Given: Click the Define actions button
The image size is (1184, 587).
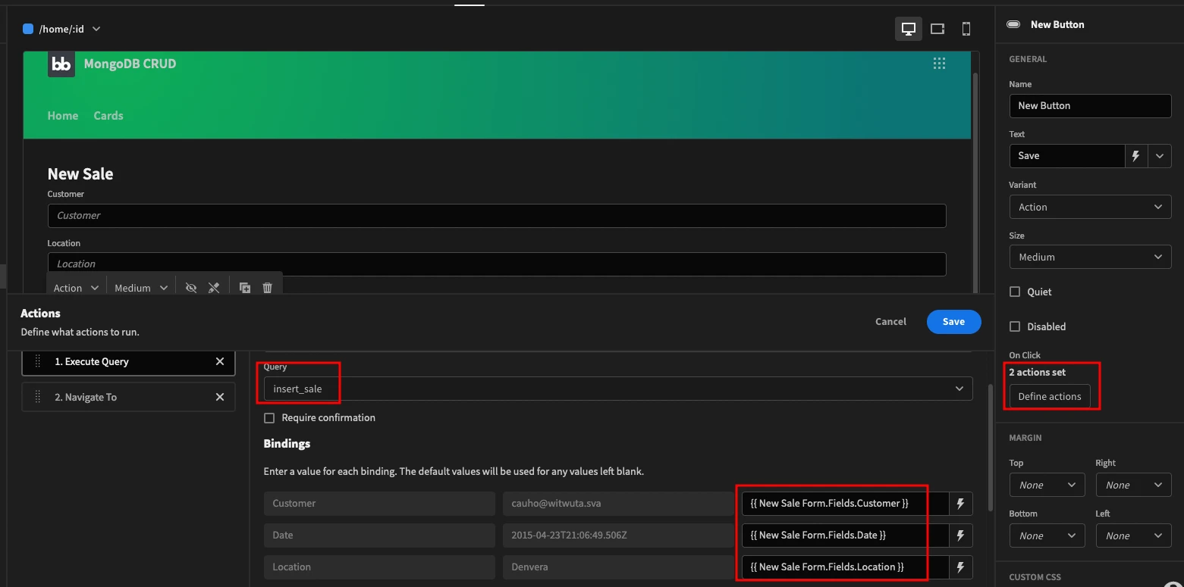Looking at the screenshot, I should (1050, 396).
